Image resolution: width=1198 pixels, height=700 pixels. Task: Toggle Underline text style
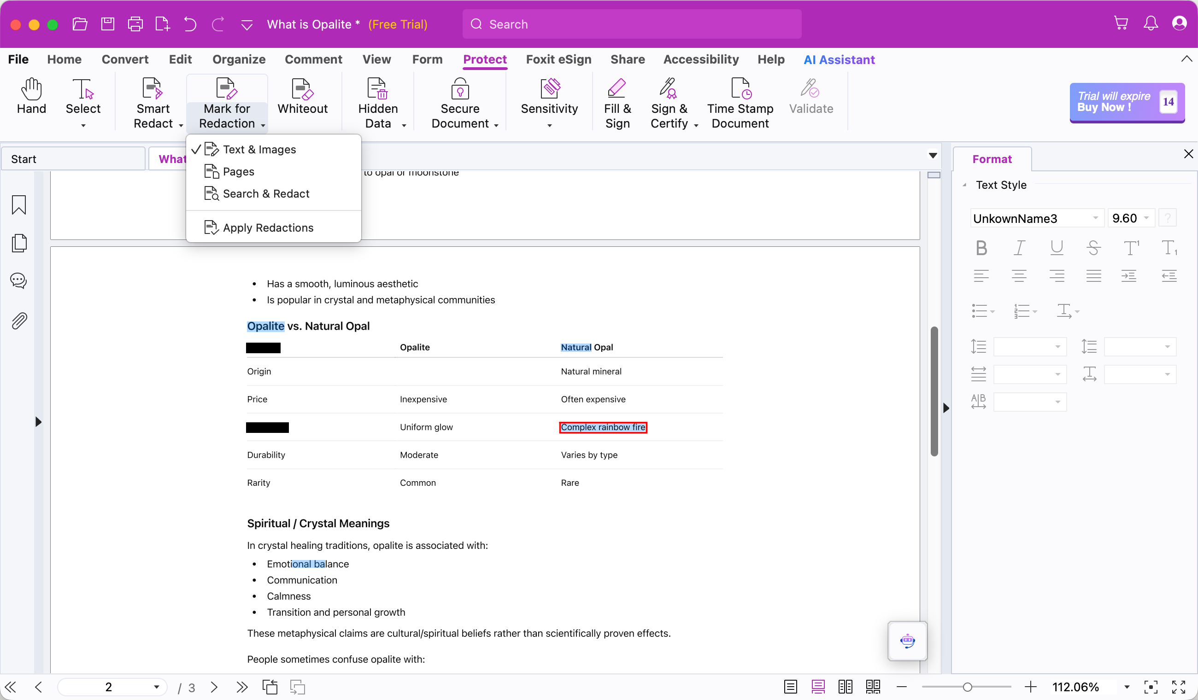[x=1057, y=248]
